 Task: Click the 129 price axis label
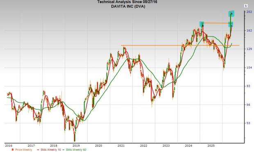(x=249, y=49)
